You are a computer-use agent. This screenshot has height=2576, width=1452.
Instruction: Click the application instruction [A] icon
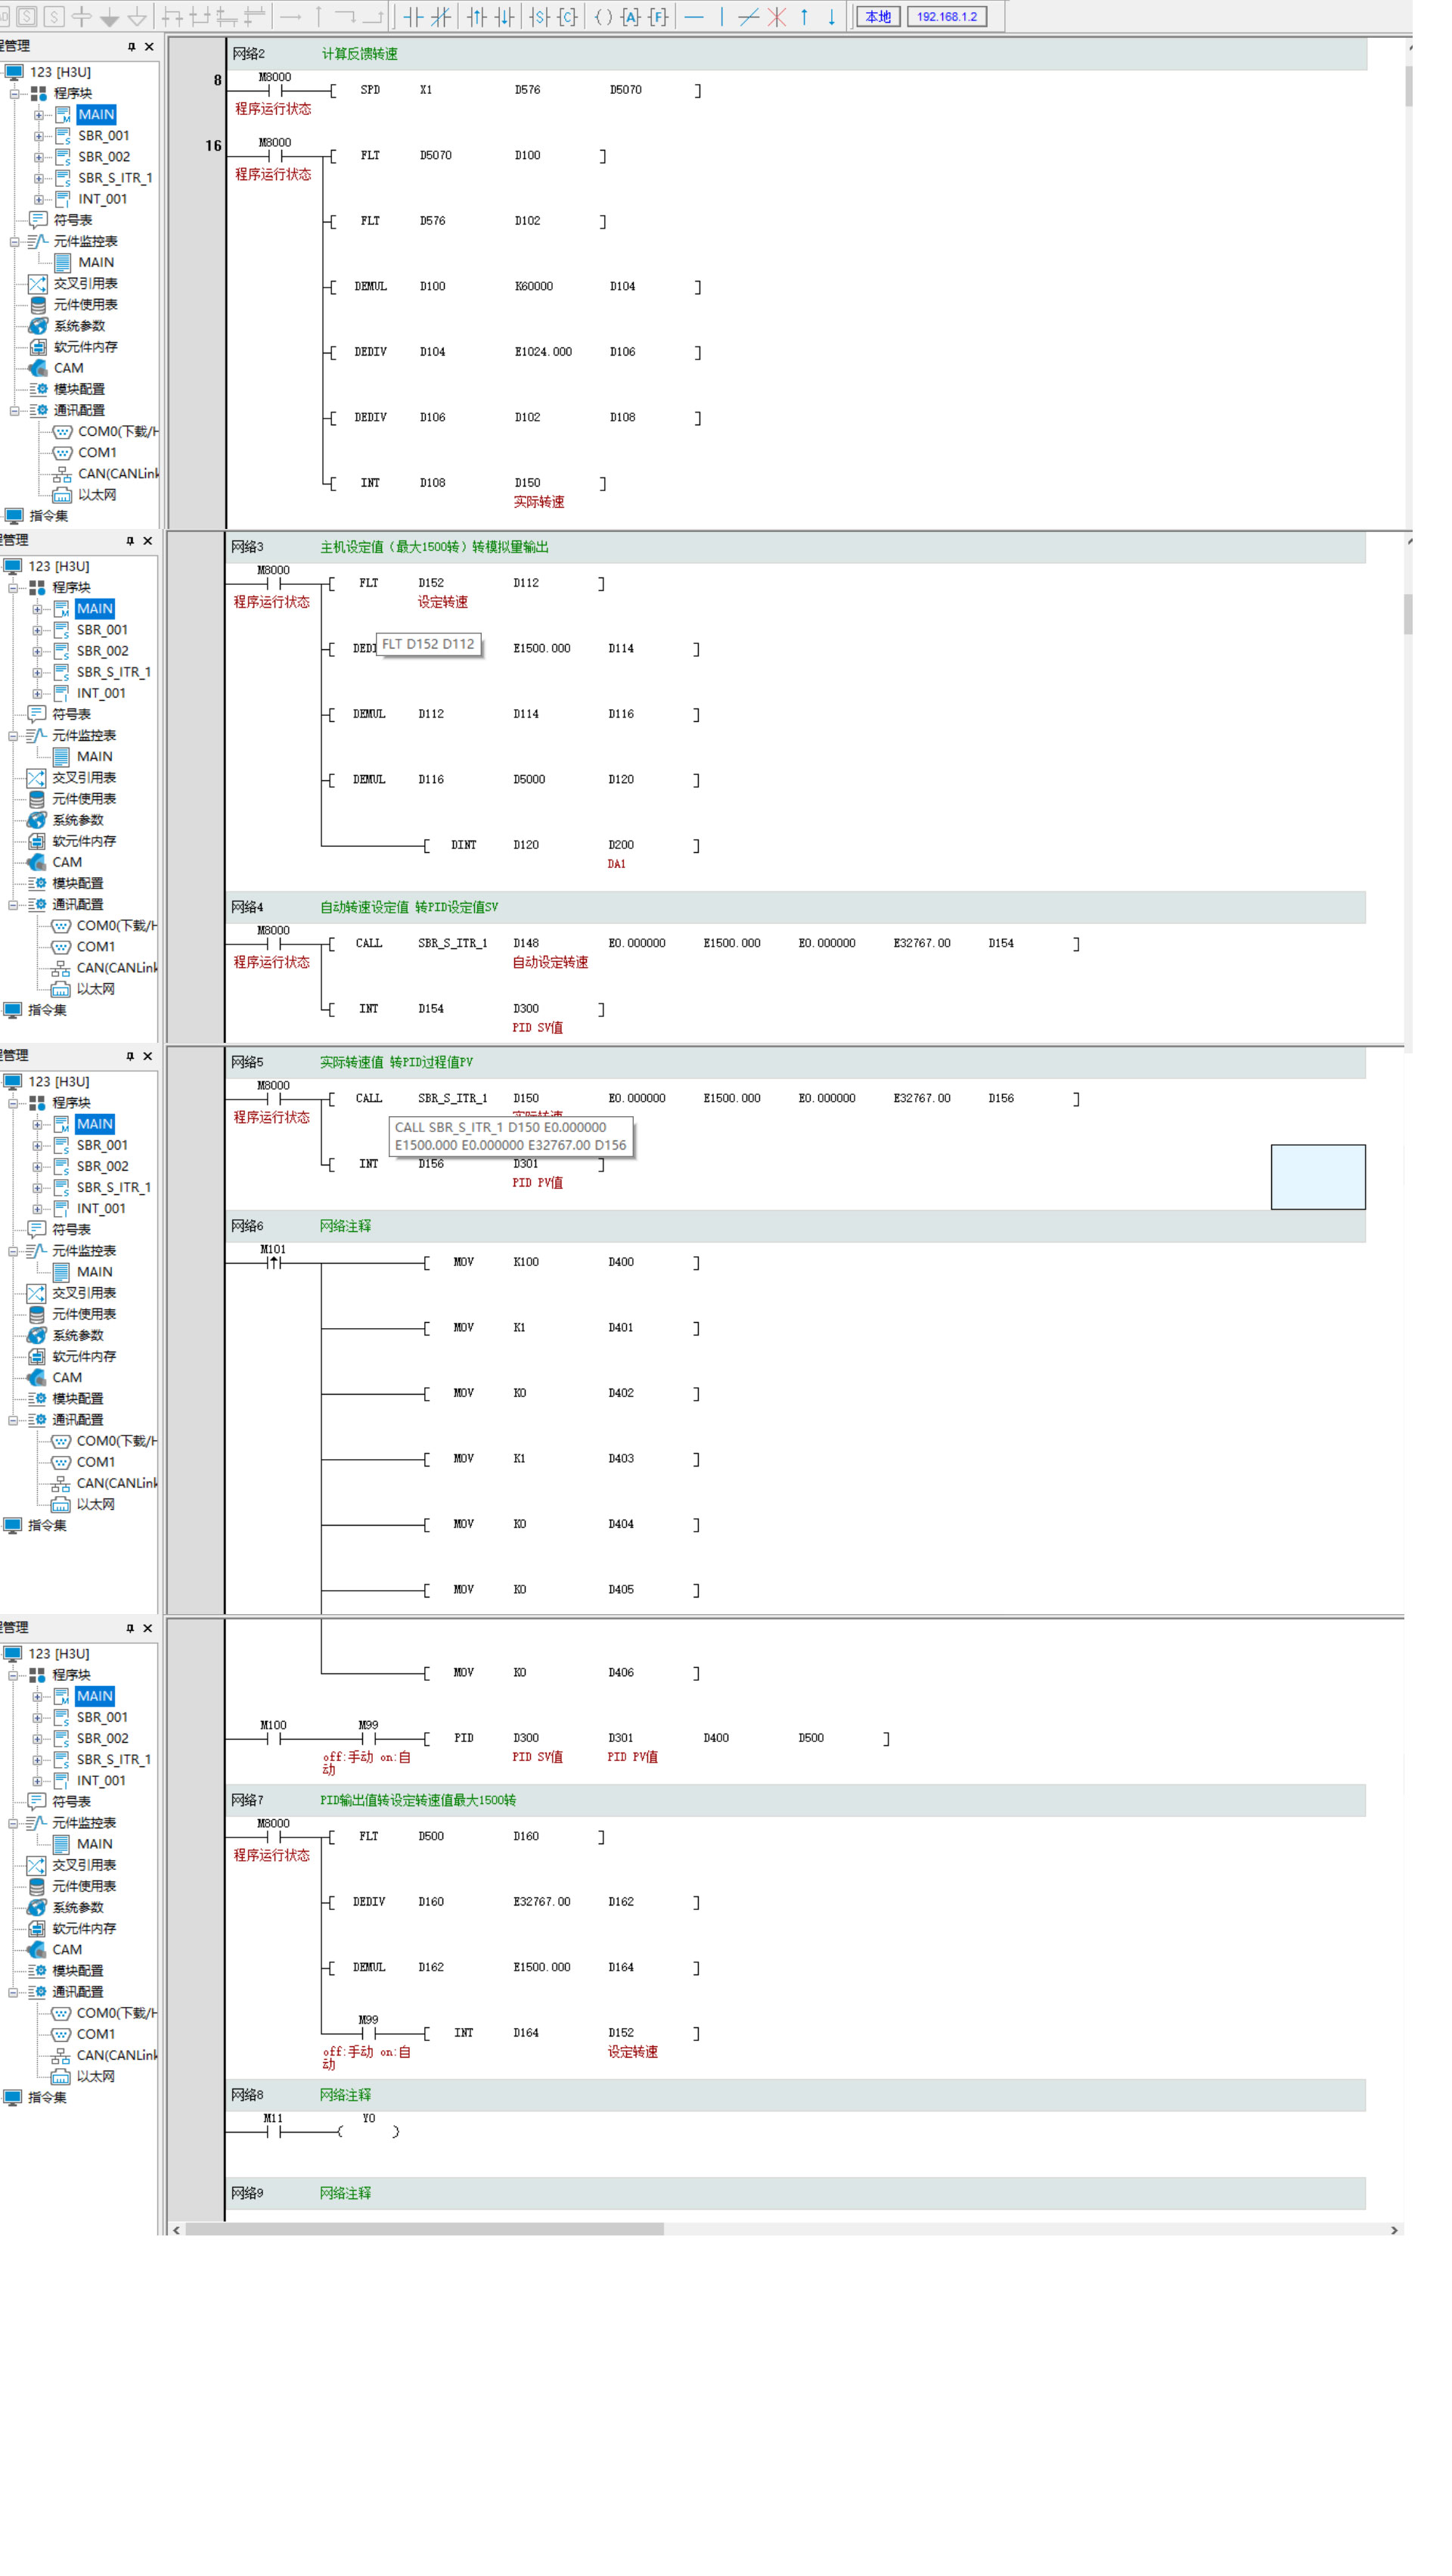click(629, 16)
